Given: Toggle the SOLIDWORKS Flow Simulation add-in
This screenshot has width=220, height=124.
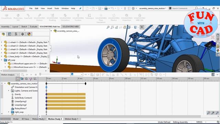Looking at the screenshot, I should 101,18.
